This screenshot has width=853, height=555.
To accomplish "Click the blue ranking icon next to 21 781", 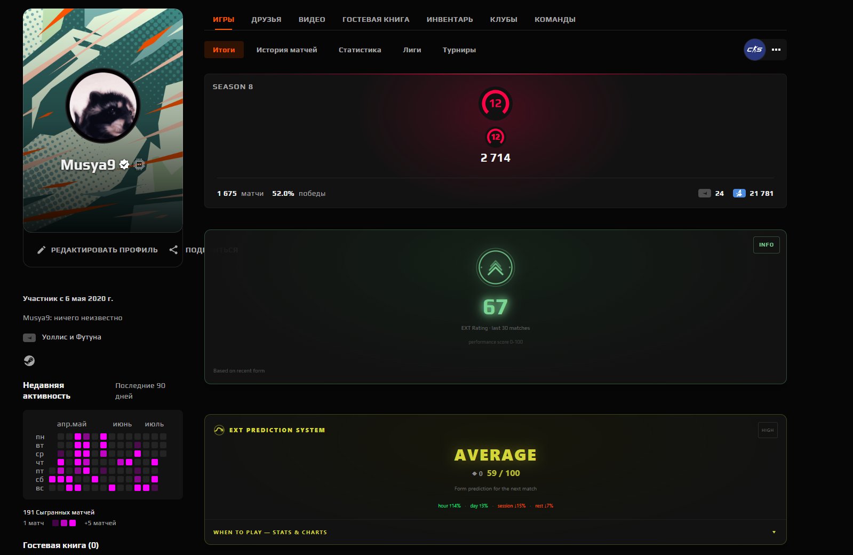I will coord(739,193).
